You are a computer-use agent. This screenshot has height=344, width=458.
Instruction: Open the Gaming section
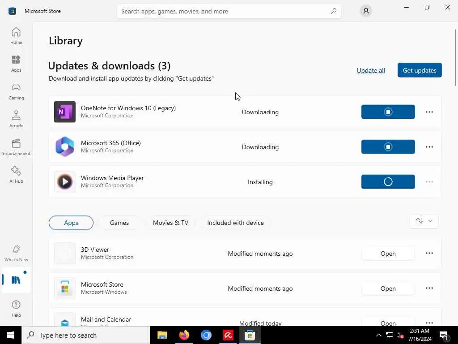point(16,91)
